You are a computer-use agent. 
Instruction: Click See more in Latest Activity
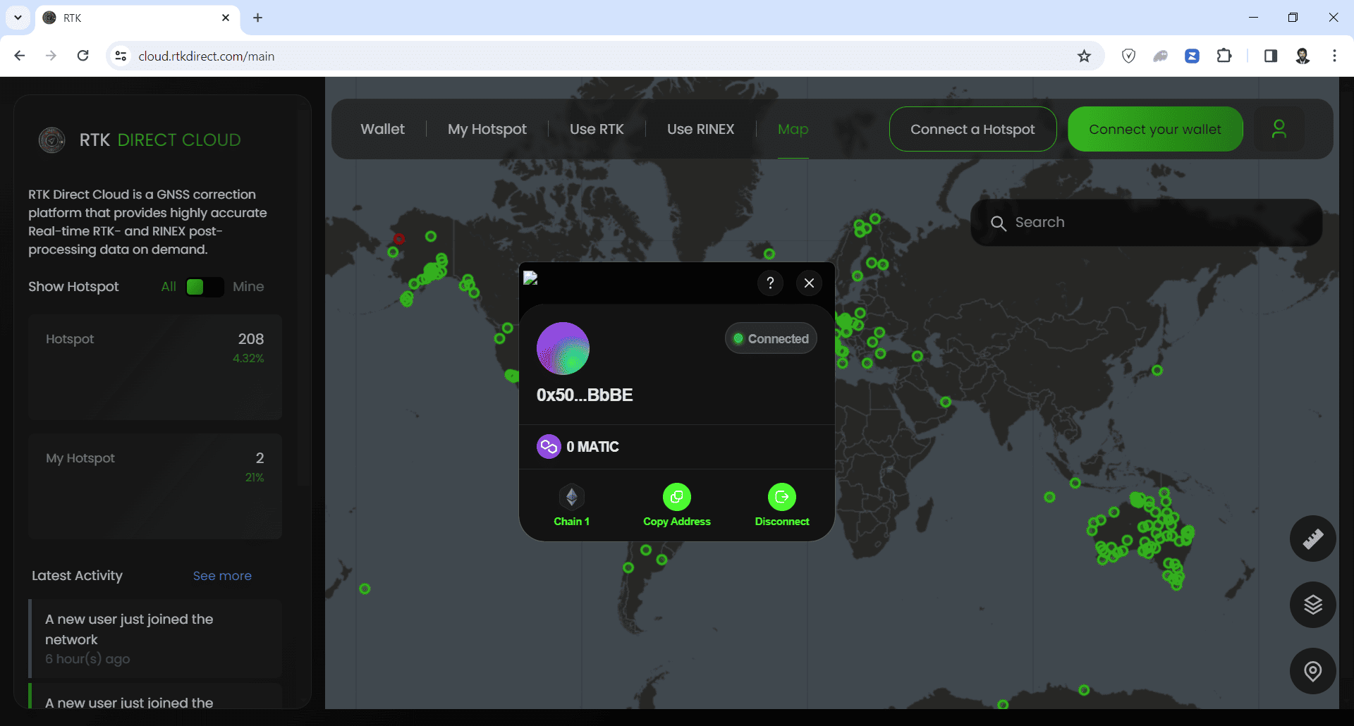(x=222, y=576)
